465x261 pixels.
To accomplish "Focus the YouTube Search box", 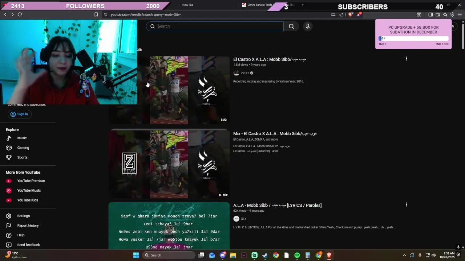I will [215, 26].
